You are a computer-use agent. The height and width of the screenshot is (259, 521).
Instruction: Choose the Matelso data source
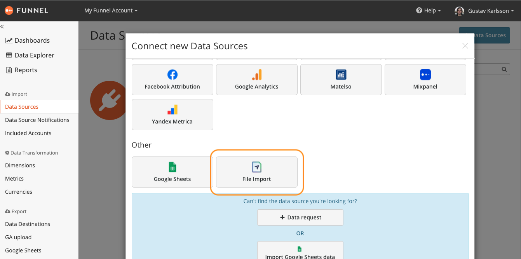[341, 80]
